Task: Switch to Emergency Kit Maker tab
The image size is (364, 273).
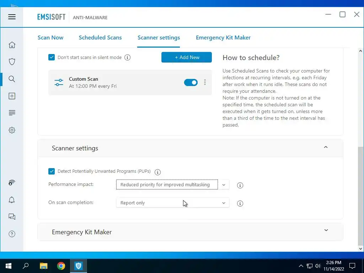Action: (223, 38)
